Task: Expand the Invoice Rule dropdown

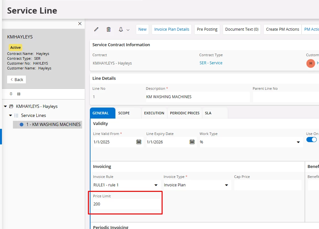Action: 156,185
